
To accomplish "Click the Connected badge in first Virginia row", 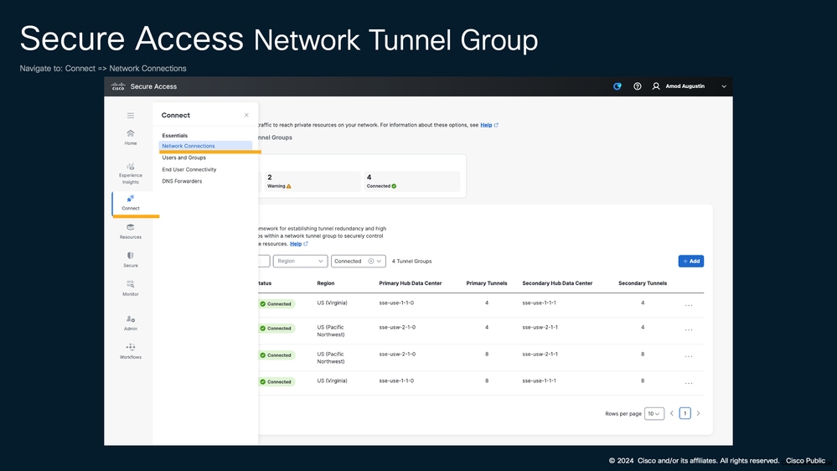I will pyautogui.click(x=276, y=304).
